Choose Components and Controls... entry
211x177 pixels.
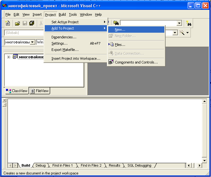(136, 62)
